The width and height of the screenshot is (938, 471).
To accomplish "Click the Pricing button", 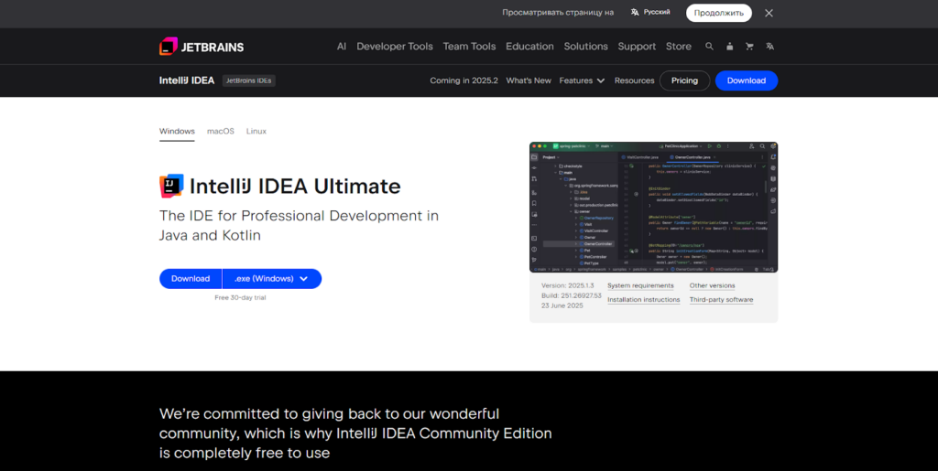I will (x=684, y=80).
